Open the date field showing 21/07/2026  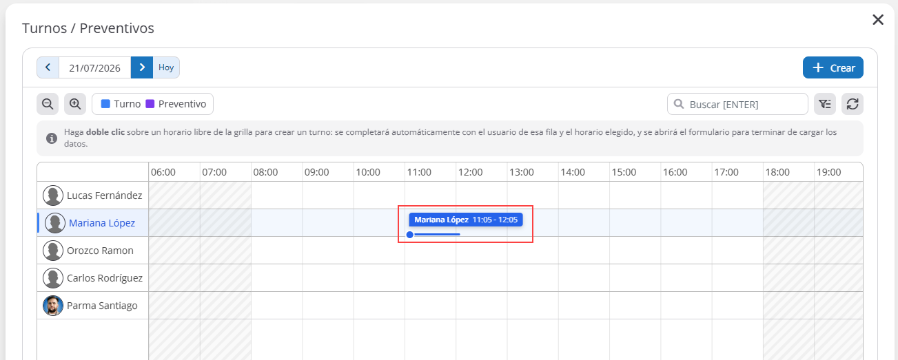(x=95, y=67)
